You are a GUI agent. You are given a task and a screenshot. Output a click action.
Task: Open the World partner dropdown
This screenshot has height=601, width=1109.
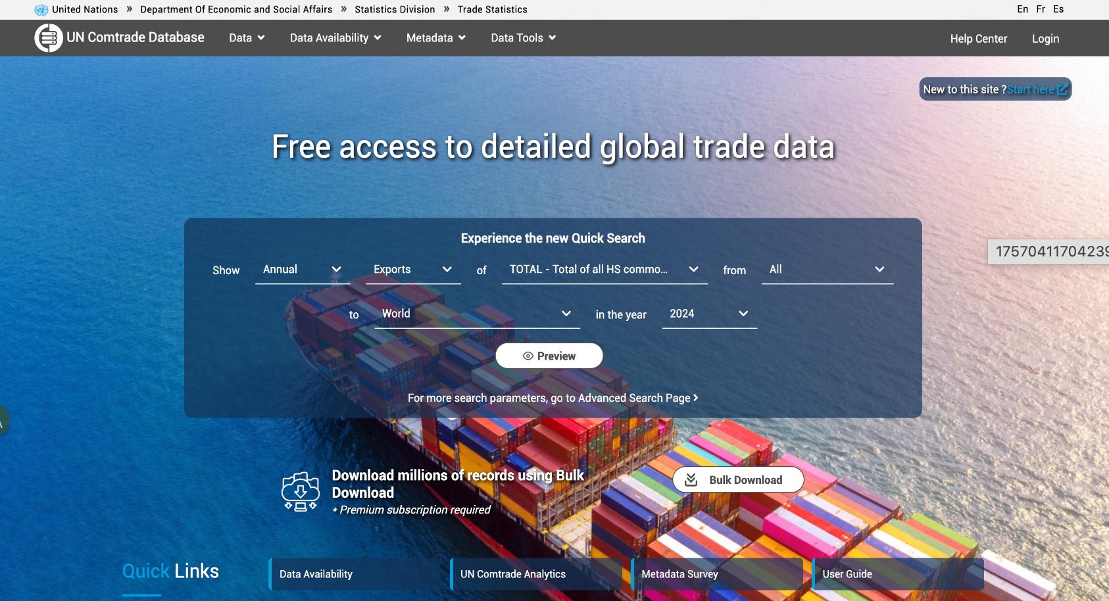point(476,314)
